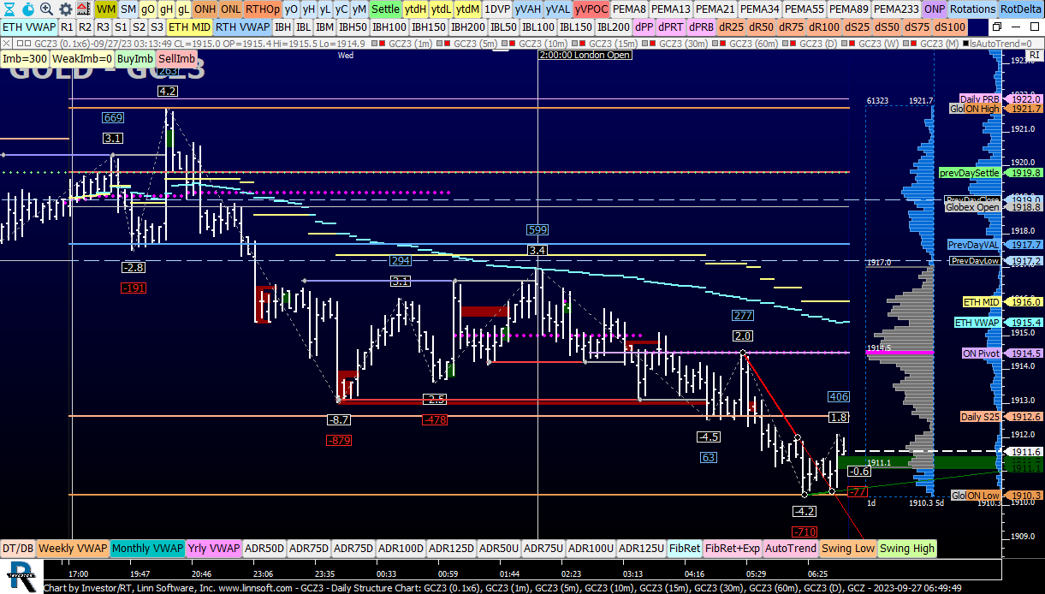Click the GCZ3 (5m) instrument label
1045x594 pixels.
(x=475, y=43)
